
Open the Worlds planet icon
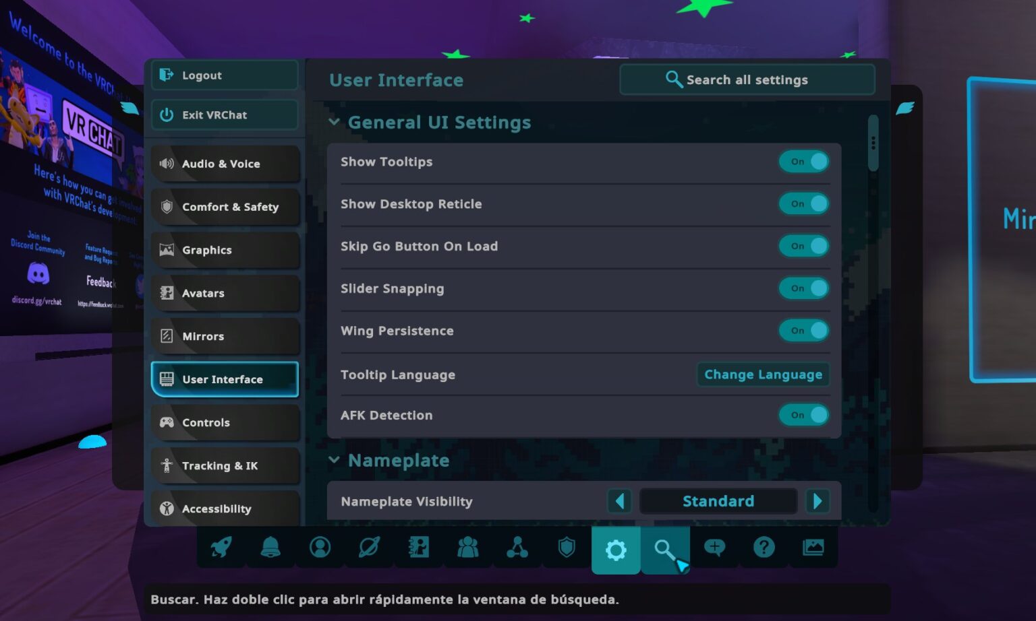369,548
